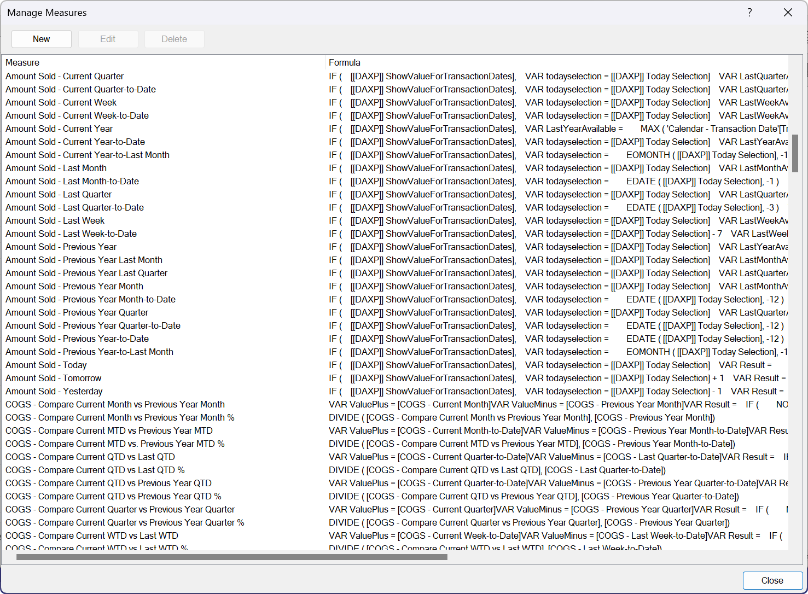Select COGS - Compare Current WTD vs Last WTD
The height and width of the screenshot is (594, 808).
[91, 535]
